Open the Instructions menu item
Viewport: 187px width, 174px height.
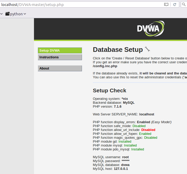click(60, 57)
